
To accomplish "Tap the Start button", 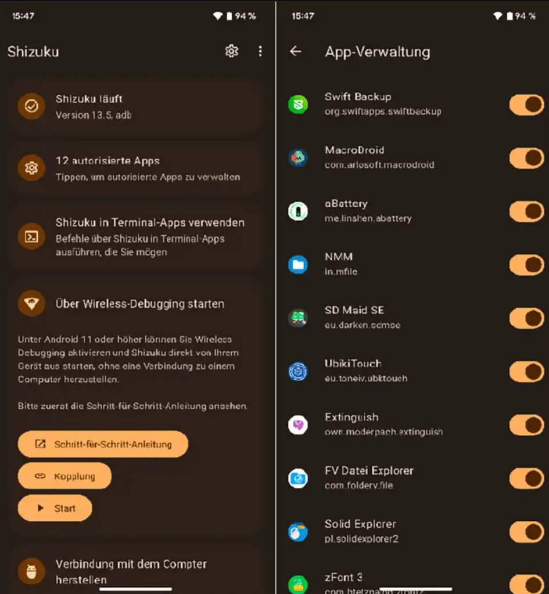I will pos(55,508).
